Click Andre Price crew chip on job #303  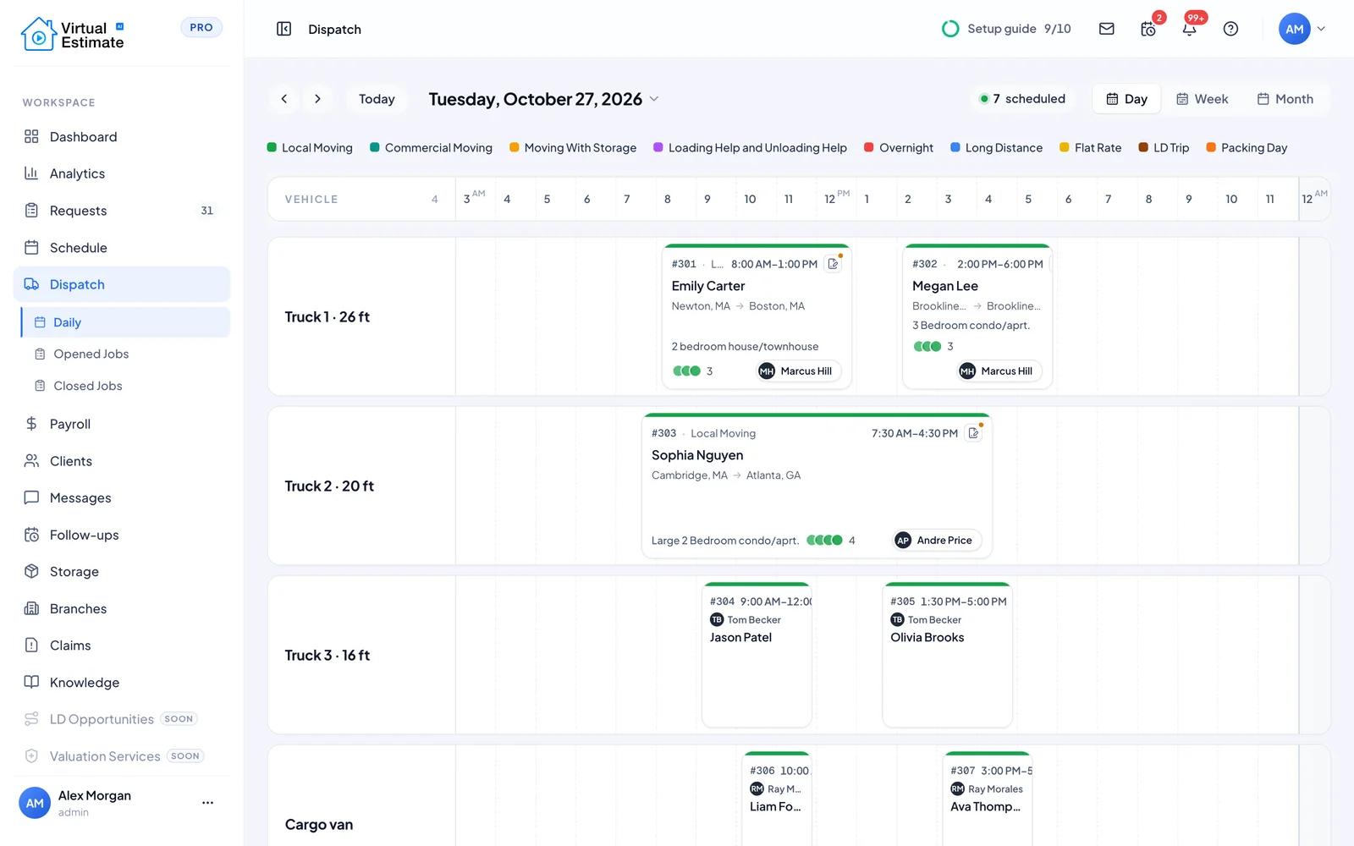pyautogui.click(x=937, y=541)
